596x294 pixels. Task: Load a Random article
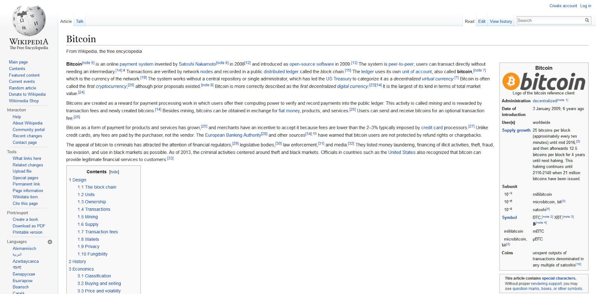[x=22, y=88]
